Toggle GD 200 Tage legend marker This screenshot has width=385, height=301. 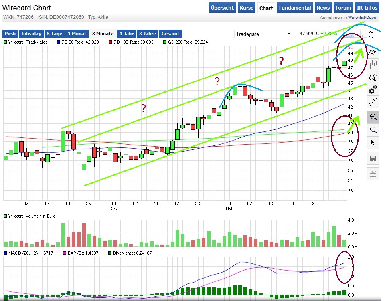(x=165, y=42)
